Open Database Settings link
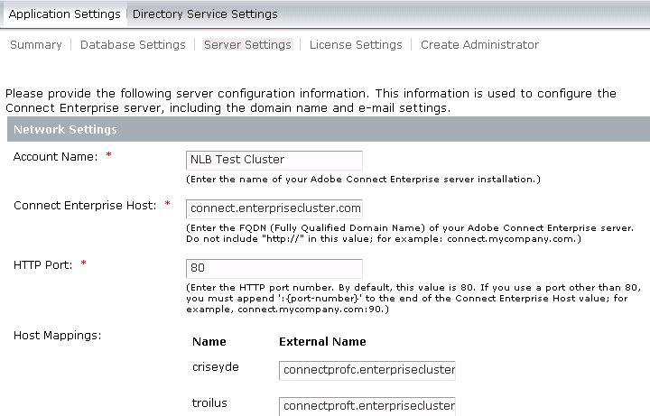 pyautogui.click(x=133, y=45)
